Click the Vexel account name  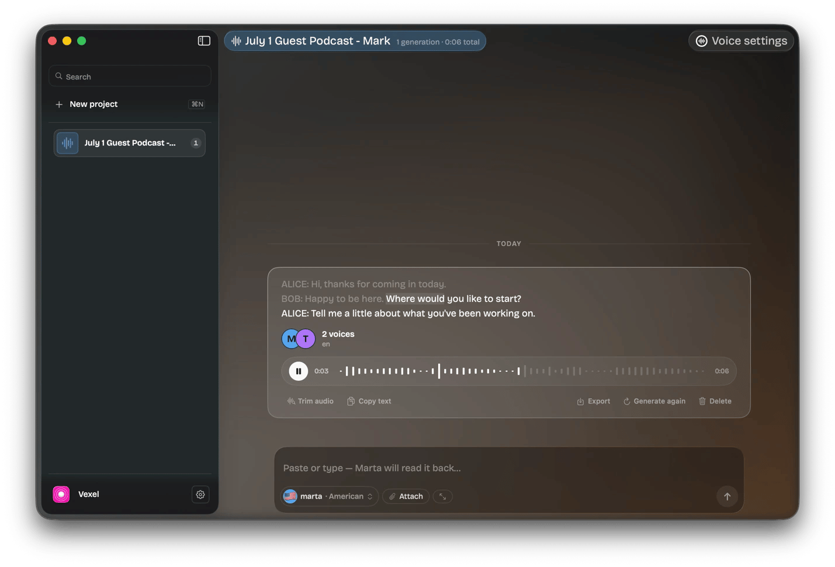pyautogui.click(x=89, y=495)
